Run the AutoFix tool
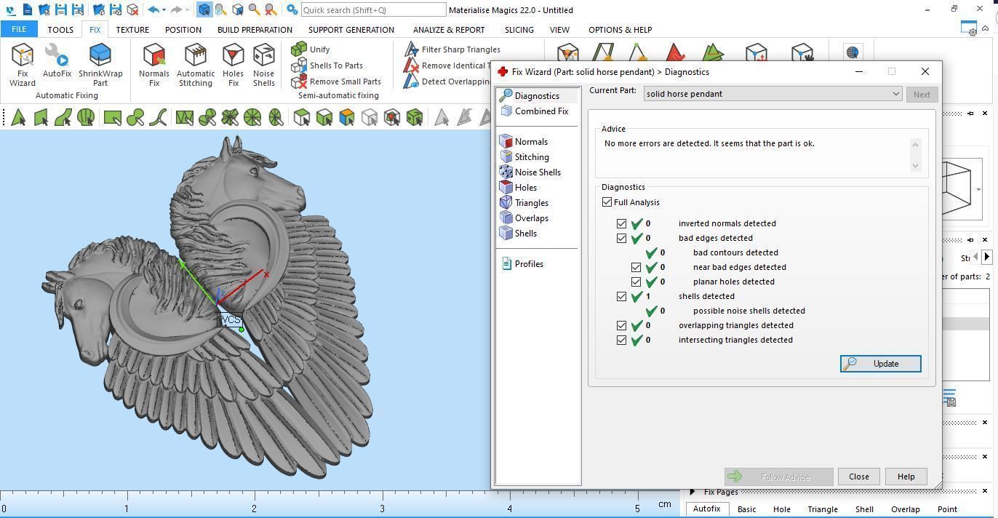 click(57, 60)
